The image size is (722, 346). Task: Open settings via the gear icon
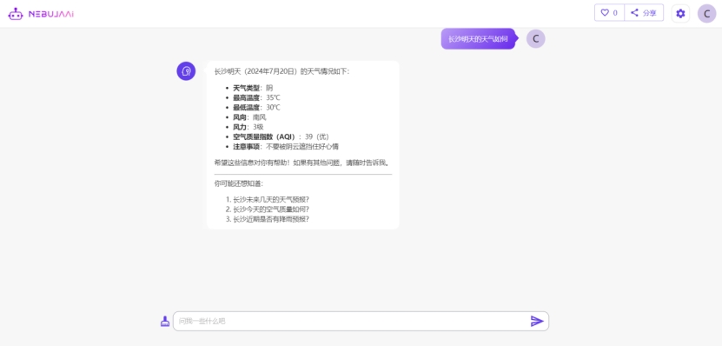coord(680,13)
